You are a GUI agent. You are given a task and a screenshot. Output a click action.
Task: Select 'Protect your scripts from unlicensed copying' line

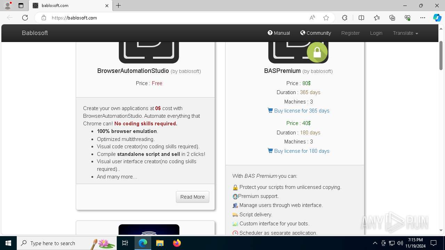click(287, 187)
